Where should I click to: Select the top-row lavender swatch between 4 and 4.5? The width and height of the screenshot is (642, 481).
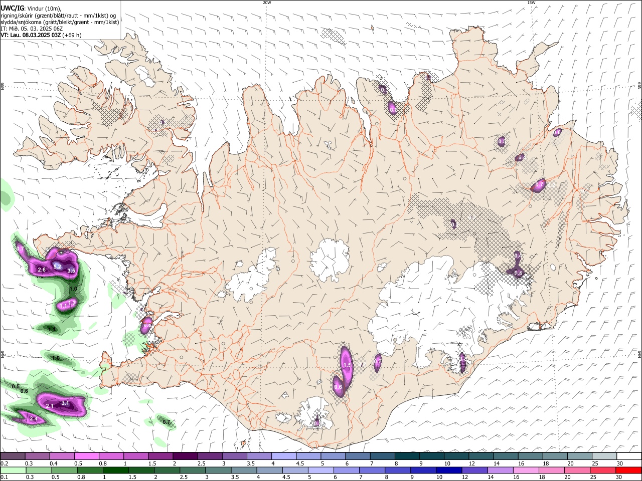point(284,456)
